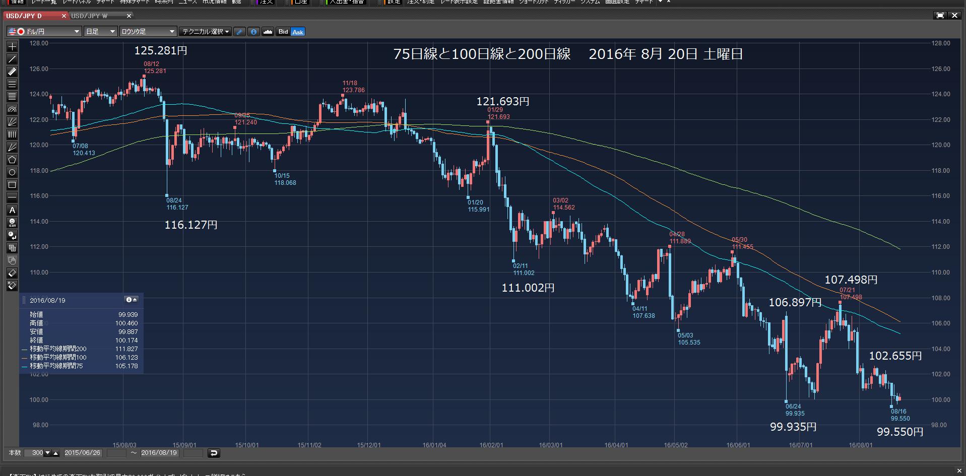
Task: Select the horizontal line tool
Action: pos(12,197)
